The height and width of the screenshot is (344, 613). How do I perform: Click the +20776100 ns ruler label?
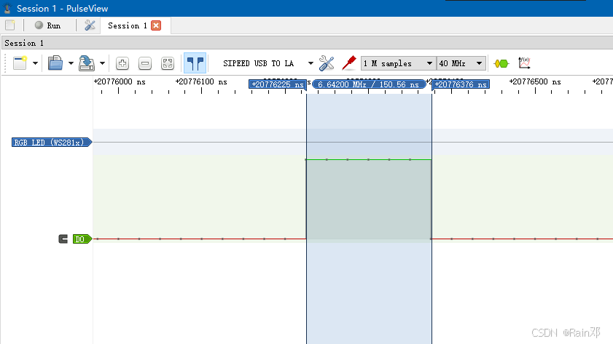coord(201,82)
